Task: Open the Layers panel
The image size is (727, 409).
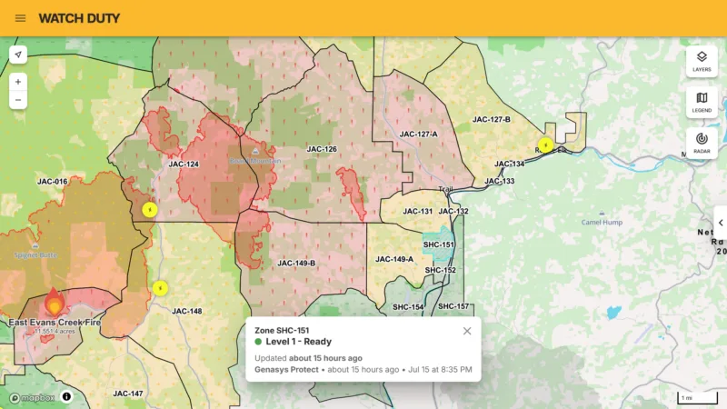Action: (x=702, y=61)
